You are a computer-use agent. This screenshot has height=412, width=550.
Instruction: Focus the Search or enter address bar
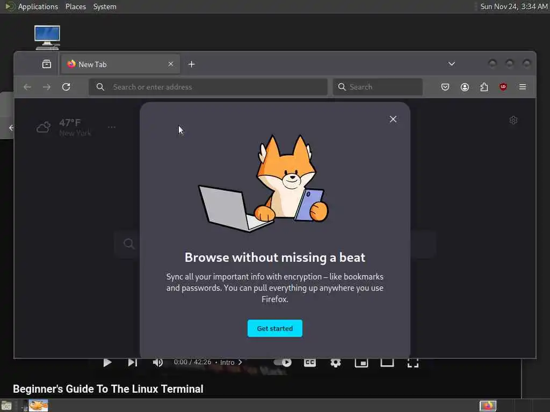click(208, 87)
